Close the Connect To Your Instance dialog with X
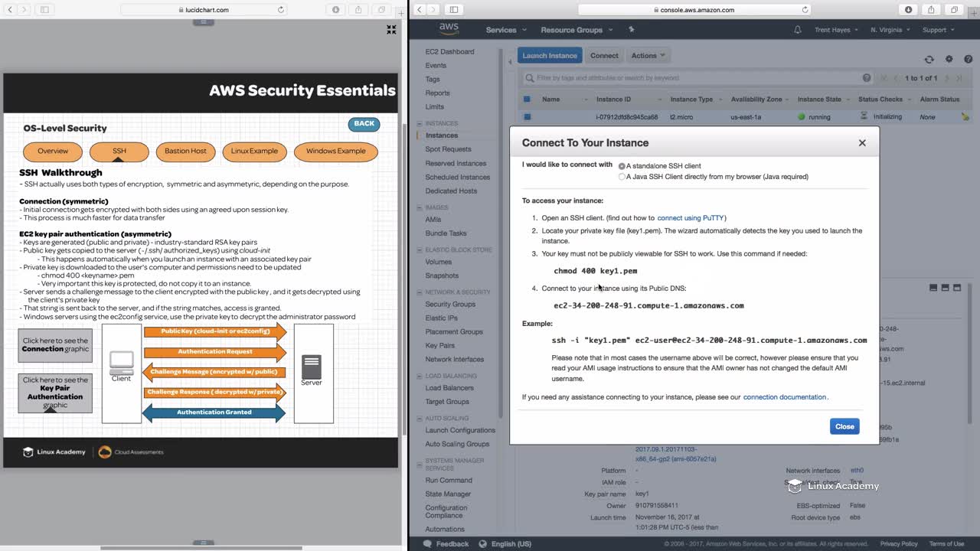This screenshot has width=980, height=551. tap(862, 143)
